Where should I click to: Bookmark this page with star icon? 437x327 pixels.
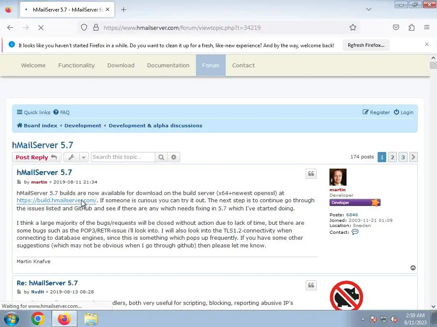coord(353,27)
